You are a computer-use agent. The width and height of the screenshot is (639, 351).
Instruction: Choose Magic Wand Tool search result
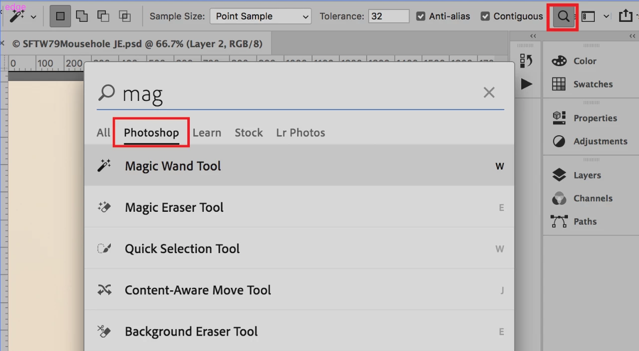(299, 166)
